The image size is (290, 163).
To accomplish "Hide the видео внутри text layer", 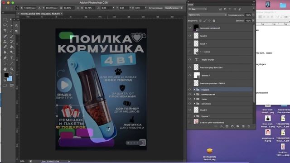I will [x=189, y=59].
